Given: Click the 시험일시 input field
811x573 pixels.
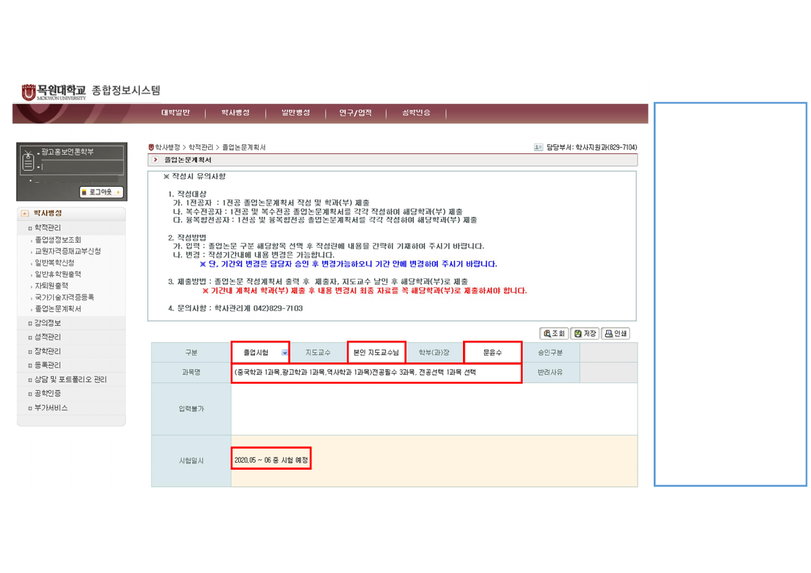Looking at the screenshot, I should tap(272, 460).
